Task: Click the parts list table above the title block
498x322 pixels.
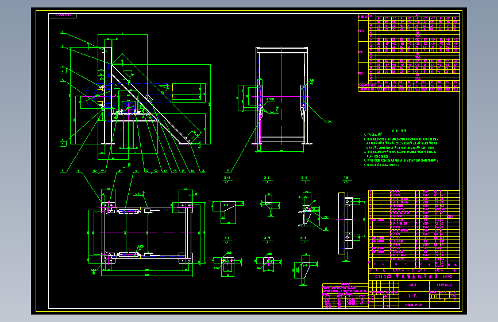Action: pyautogui.click(x=414, y=229)
